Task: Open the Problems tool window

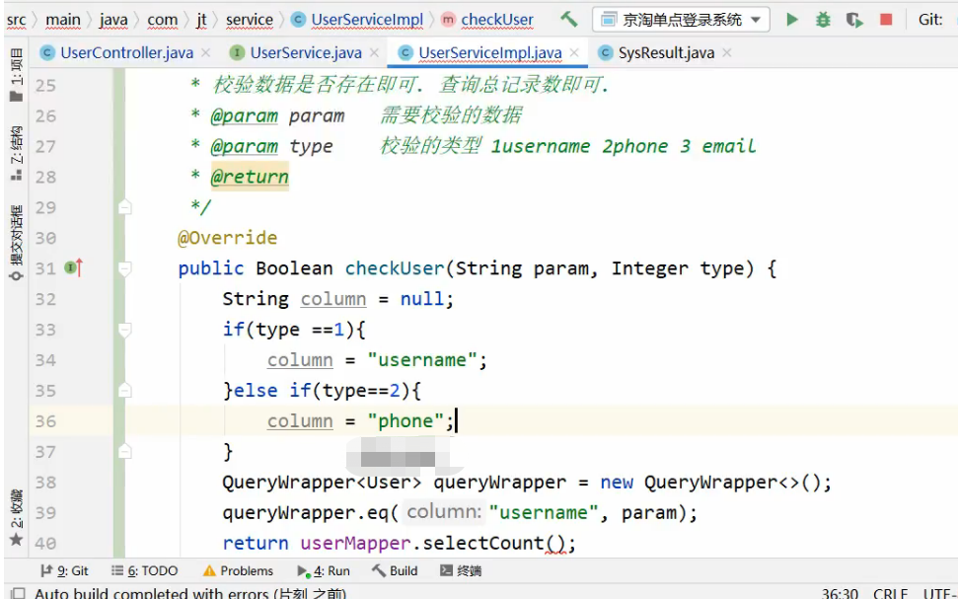Action: (x=239, y=571)
